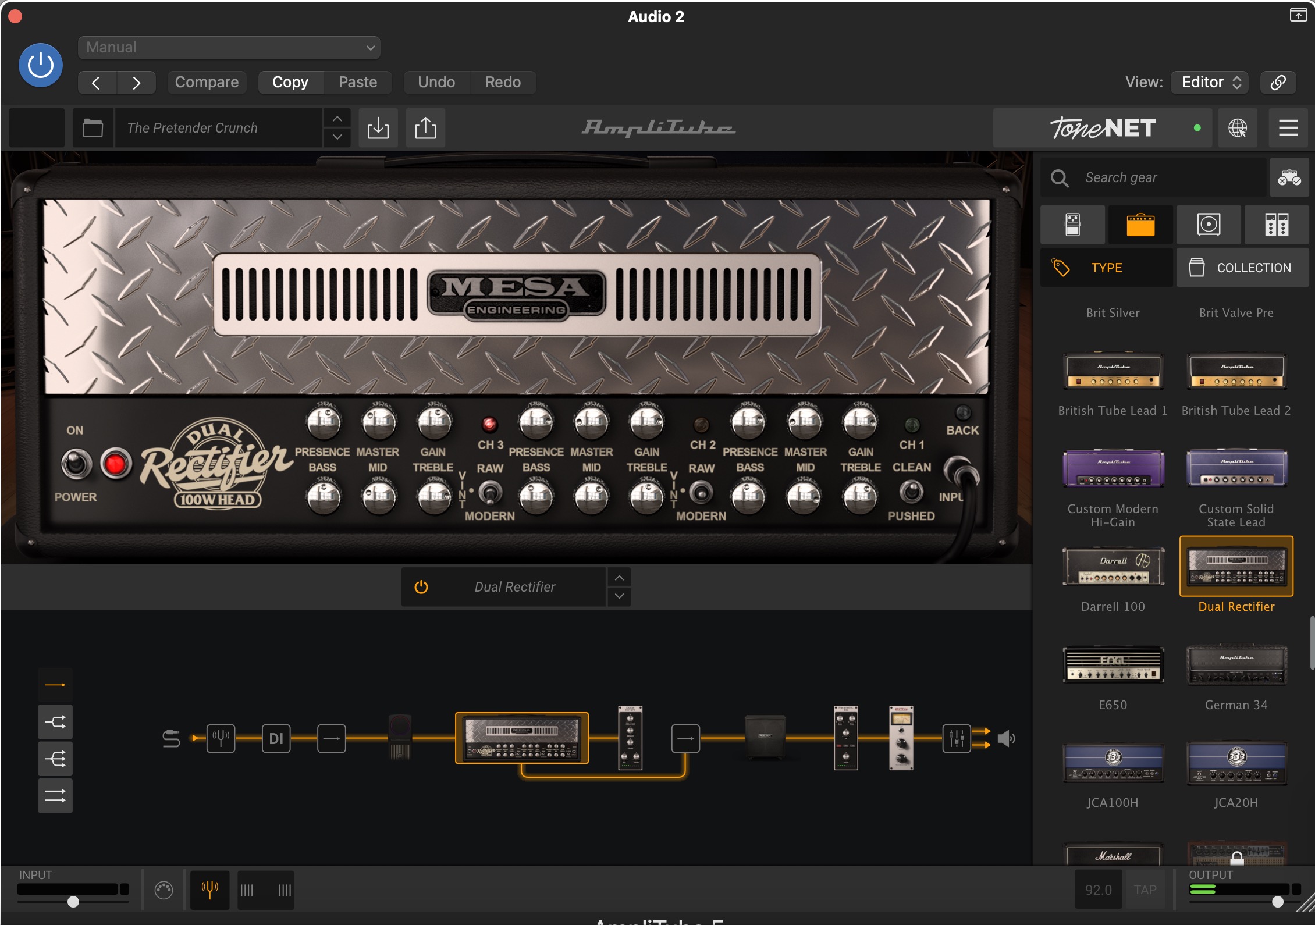Click the Compare button

(207, 83)
